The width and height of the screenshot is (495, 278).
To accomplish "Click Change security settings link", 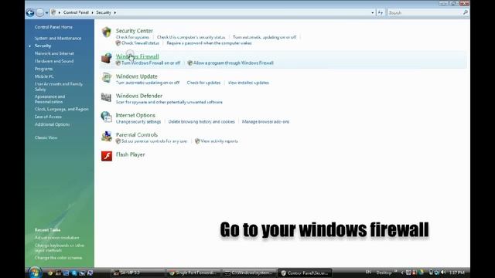I will coord(138,122).
